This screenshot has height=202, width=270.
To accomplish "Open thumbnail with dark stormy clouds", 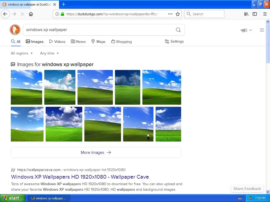I will coord(128,87).
